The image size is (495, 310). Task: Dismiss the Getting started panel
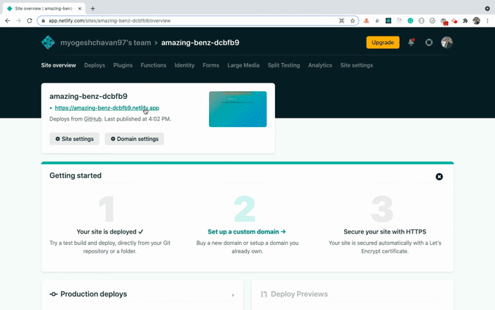(439, 177)
